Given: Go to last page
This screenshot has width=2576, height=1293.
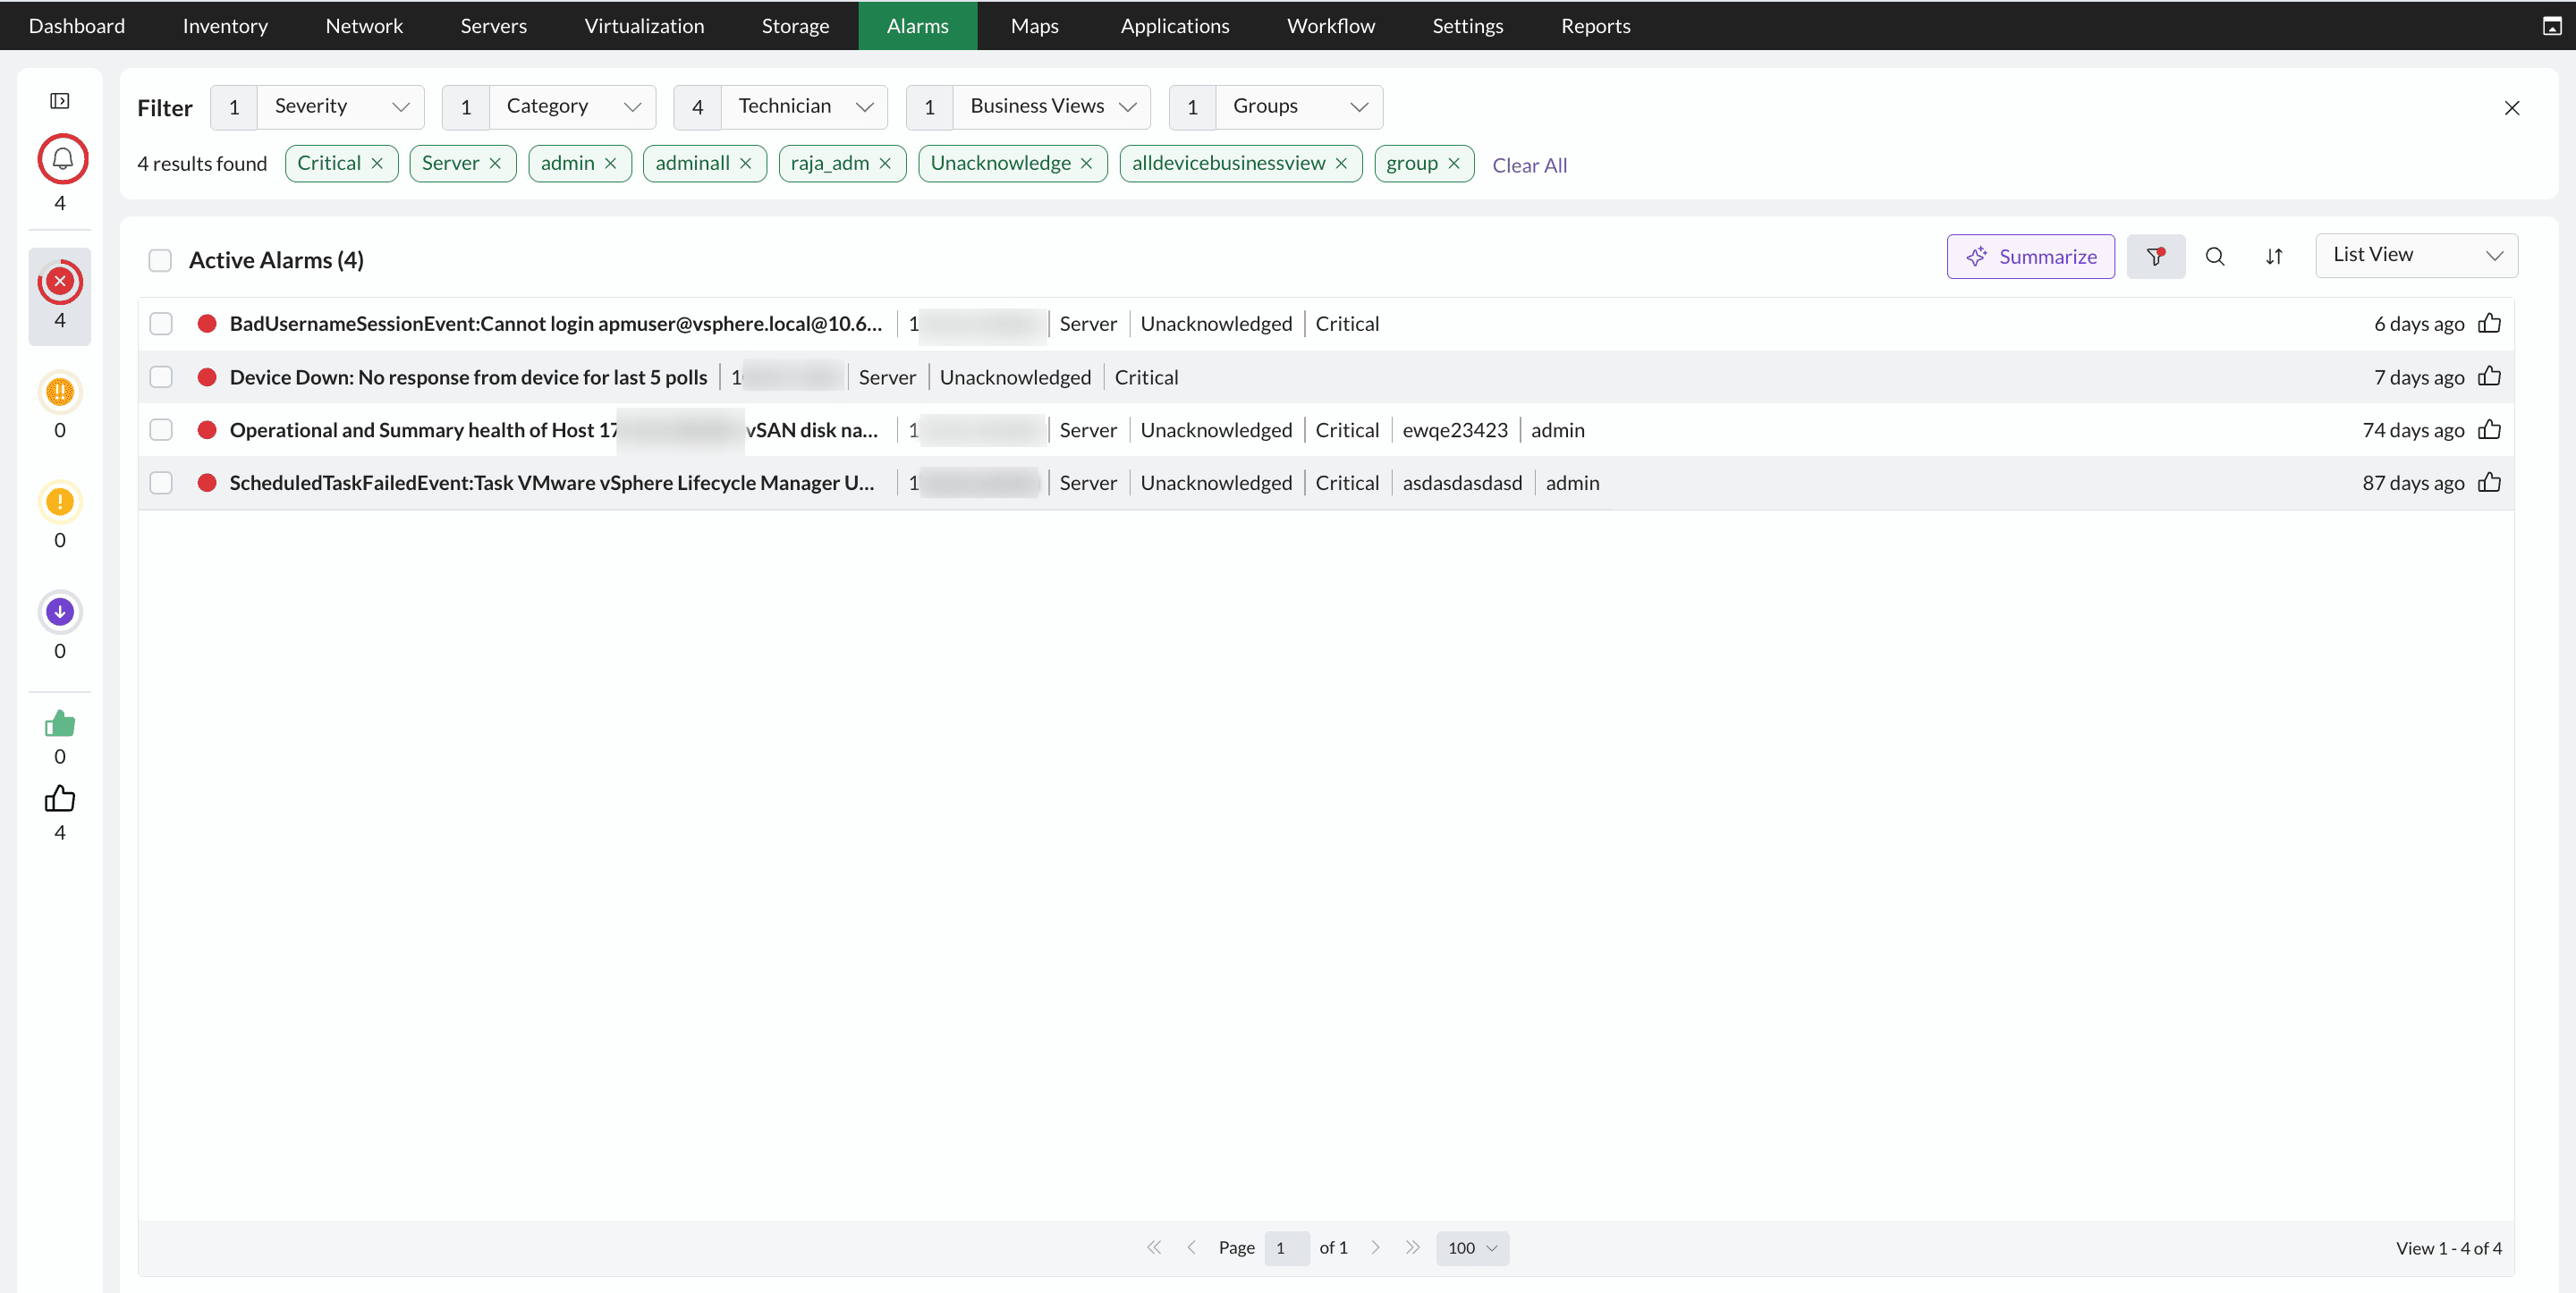Looking at the screenshot, I should point(1412,1247).
